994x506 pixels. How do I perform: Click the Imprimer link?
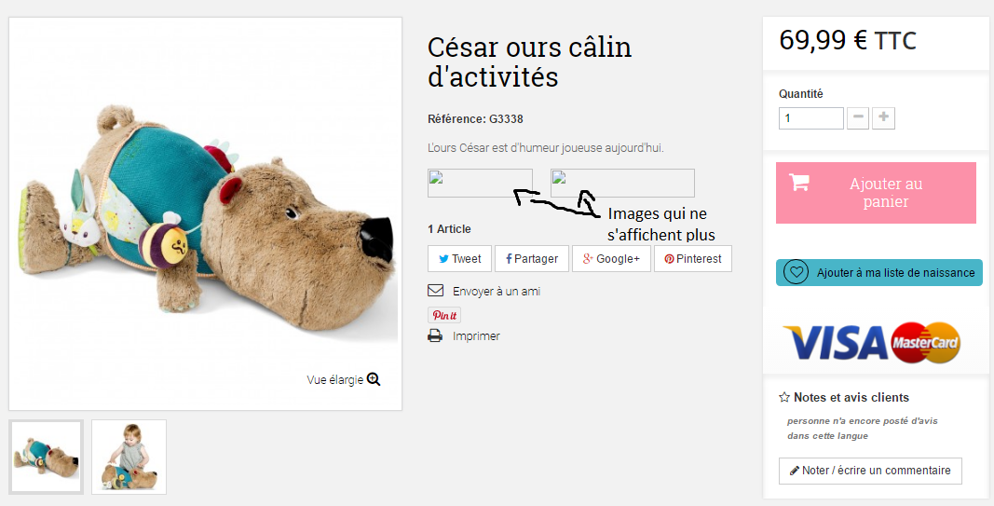(476, 336)
